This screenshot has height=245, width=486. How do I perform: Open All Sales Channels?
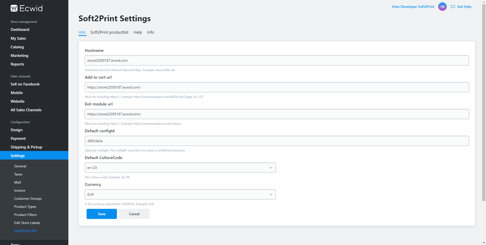click(26, 110)
